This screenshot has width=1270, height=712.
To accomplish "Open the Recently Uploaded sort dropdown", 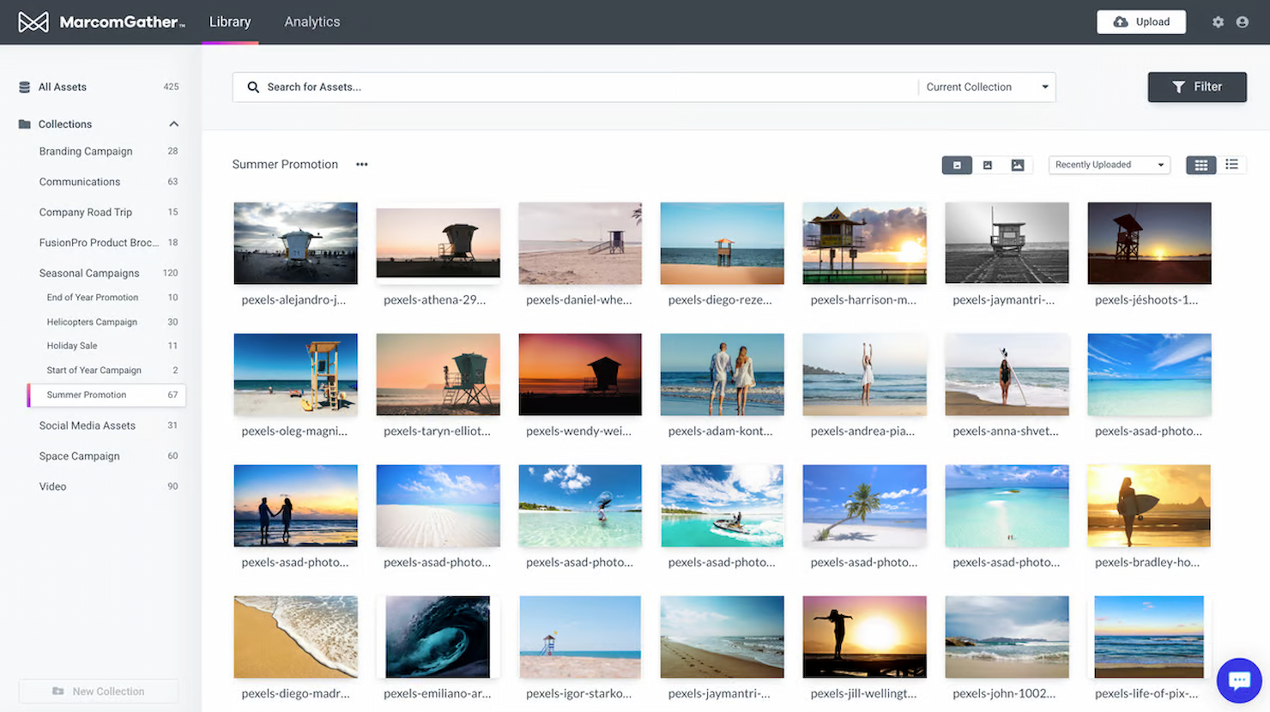I will click(1109, 164).
